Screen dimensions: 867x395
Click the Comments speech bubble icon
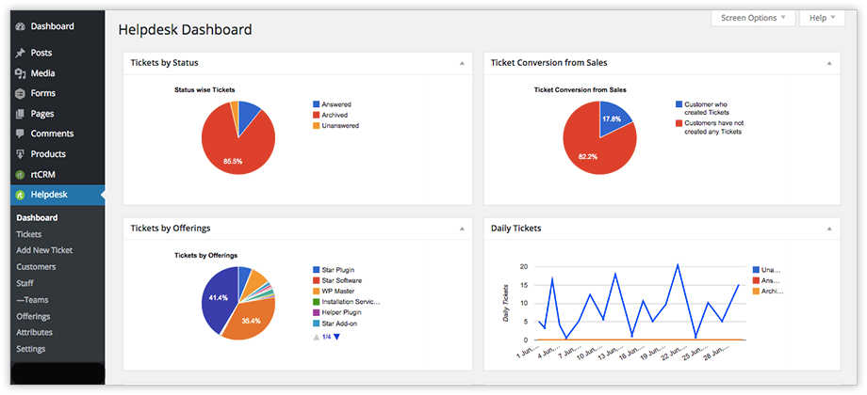(x=21, y=134)
